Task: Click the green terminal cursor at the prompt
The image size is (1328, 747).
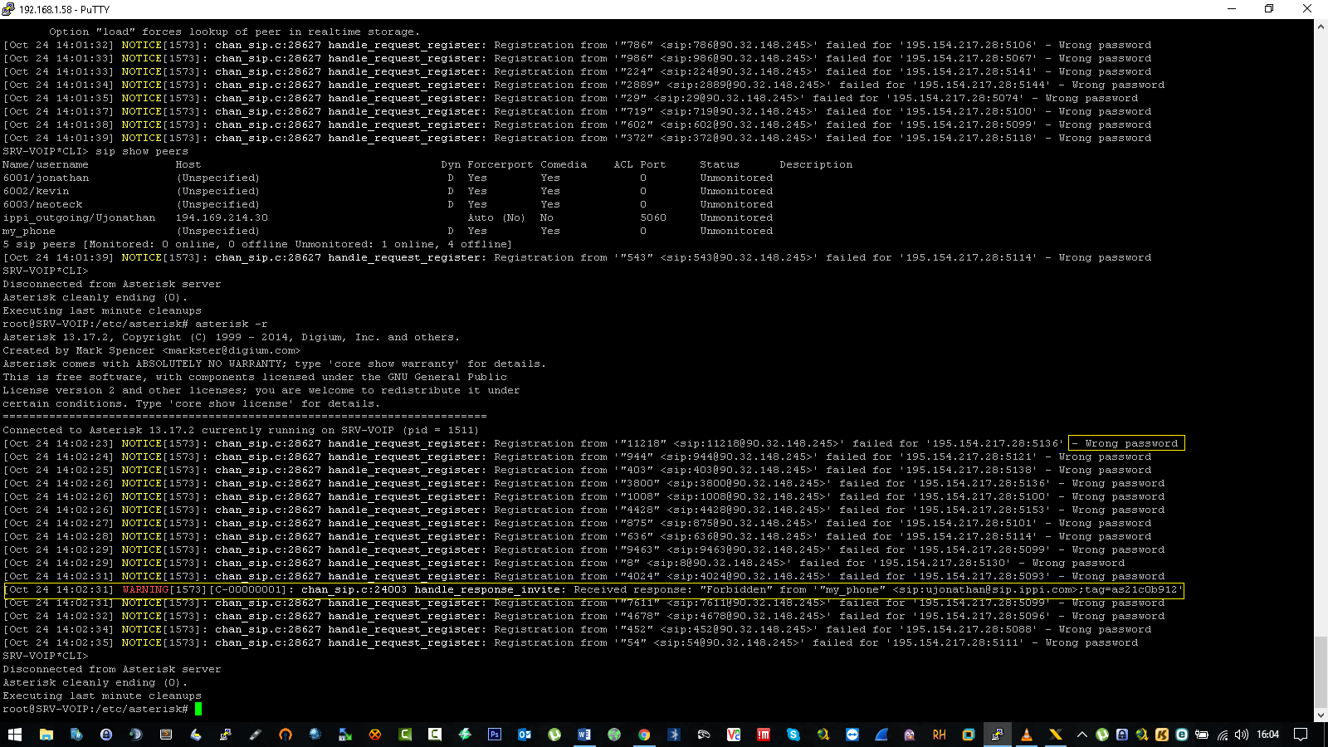Action: click(198, 709)
